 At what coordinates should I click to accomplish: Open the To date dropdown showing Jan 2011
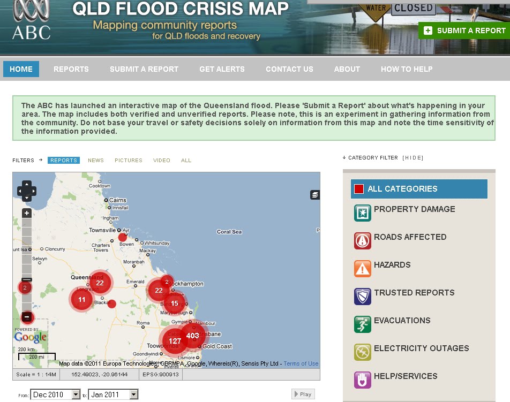pyautogui.click(x=113, y=394)
